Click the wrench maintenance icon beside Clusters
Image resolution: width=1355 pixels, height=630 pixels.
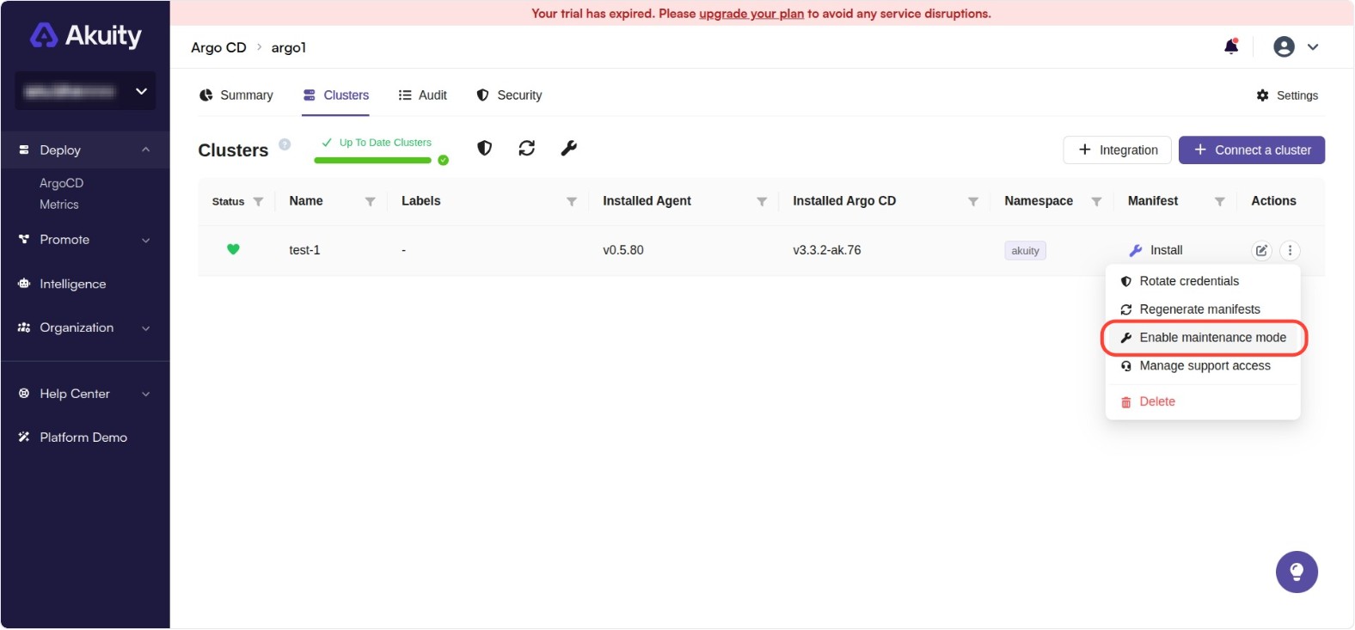568,149
